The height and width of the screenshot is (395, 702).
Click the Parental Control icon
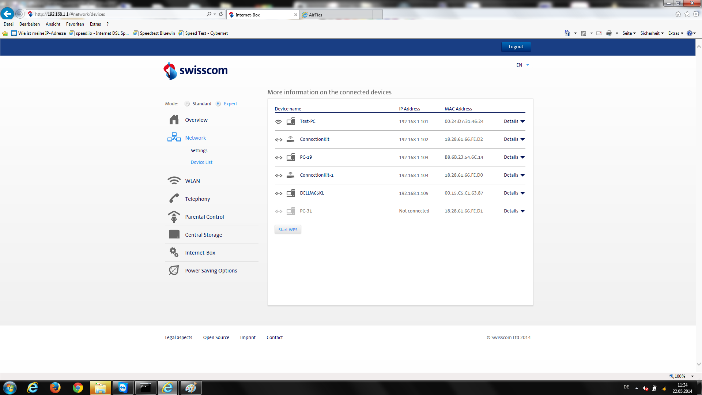click(x=174, y=217)
